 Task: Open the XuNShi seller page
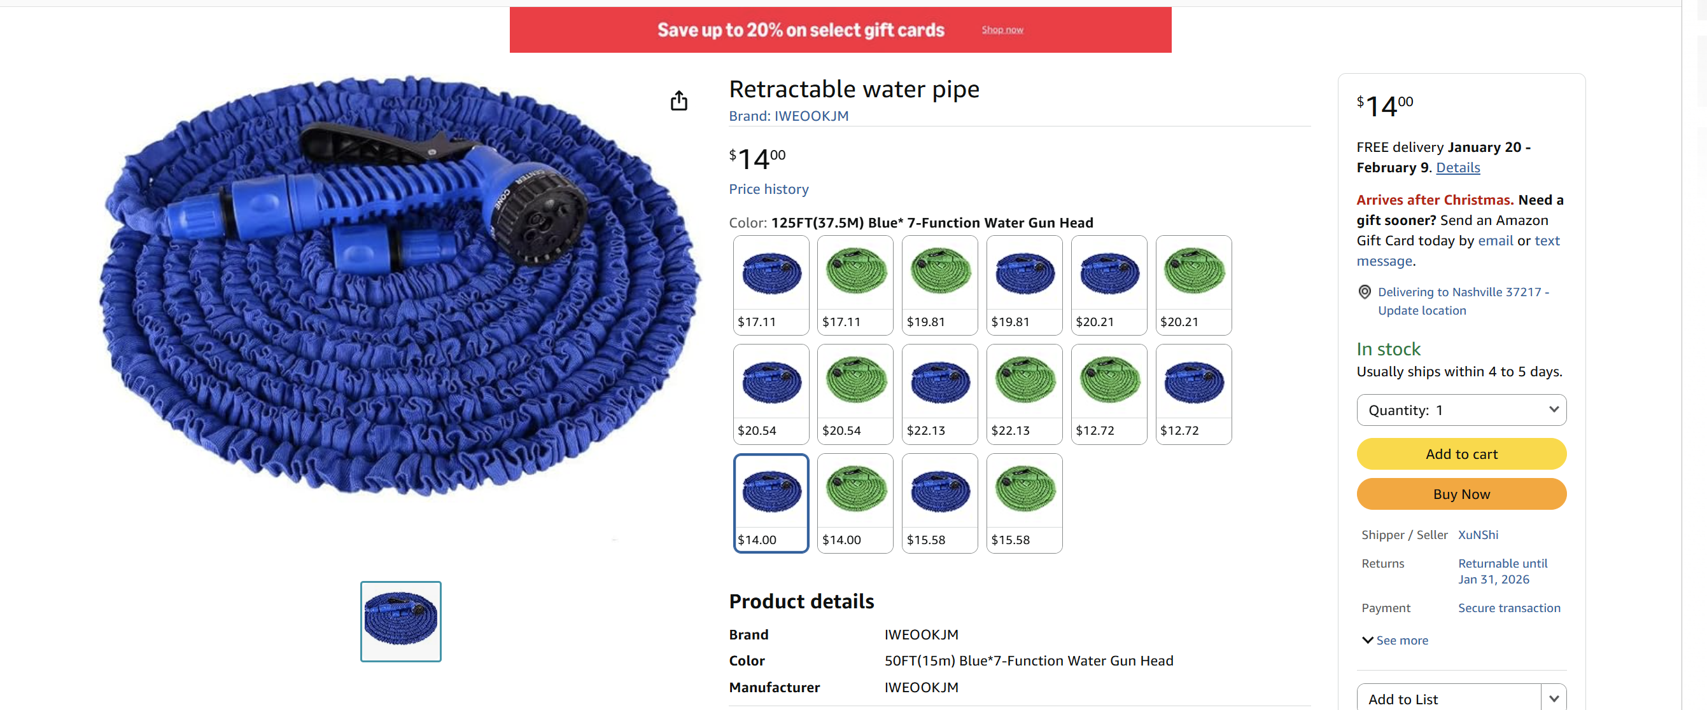tap(1478, 535)
